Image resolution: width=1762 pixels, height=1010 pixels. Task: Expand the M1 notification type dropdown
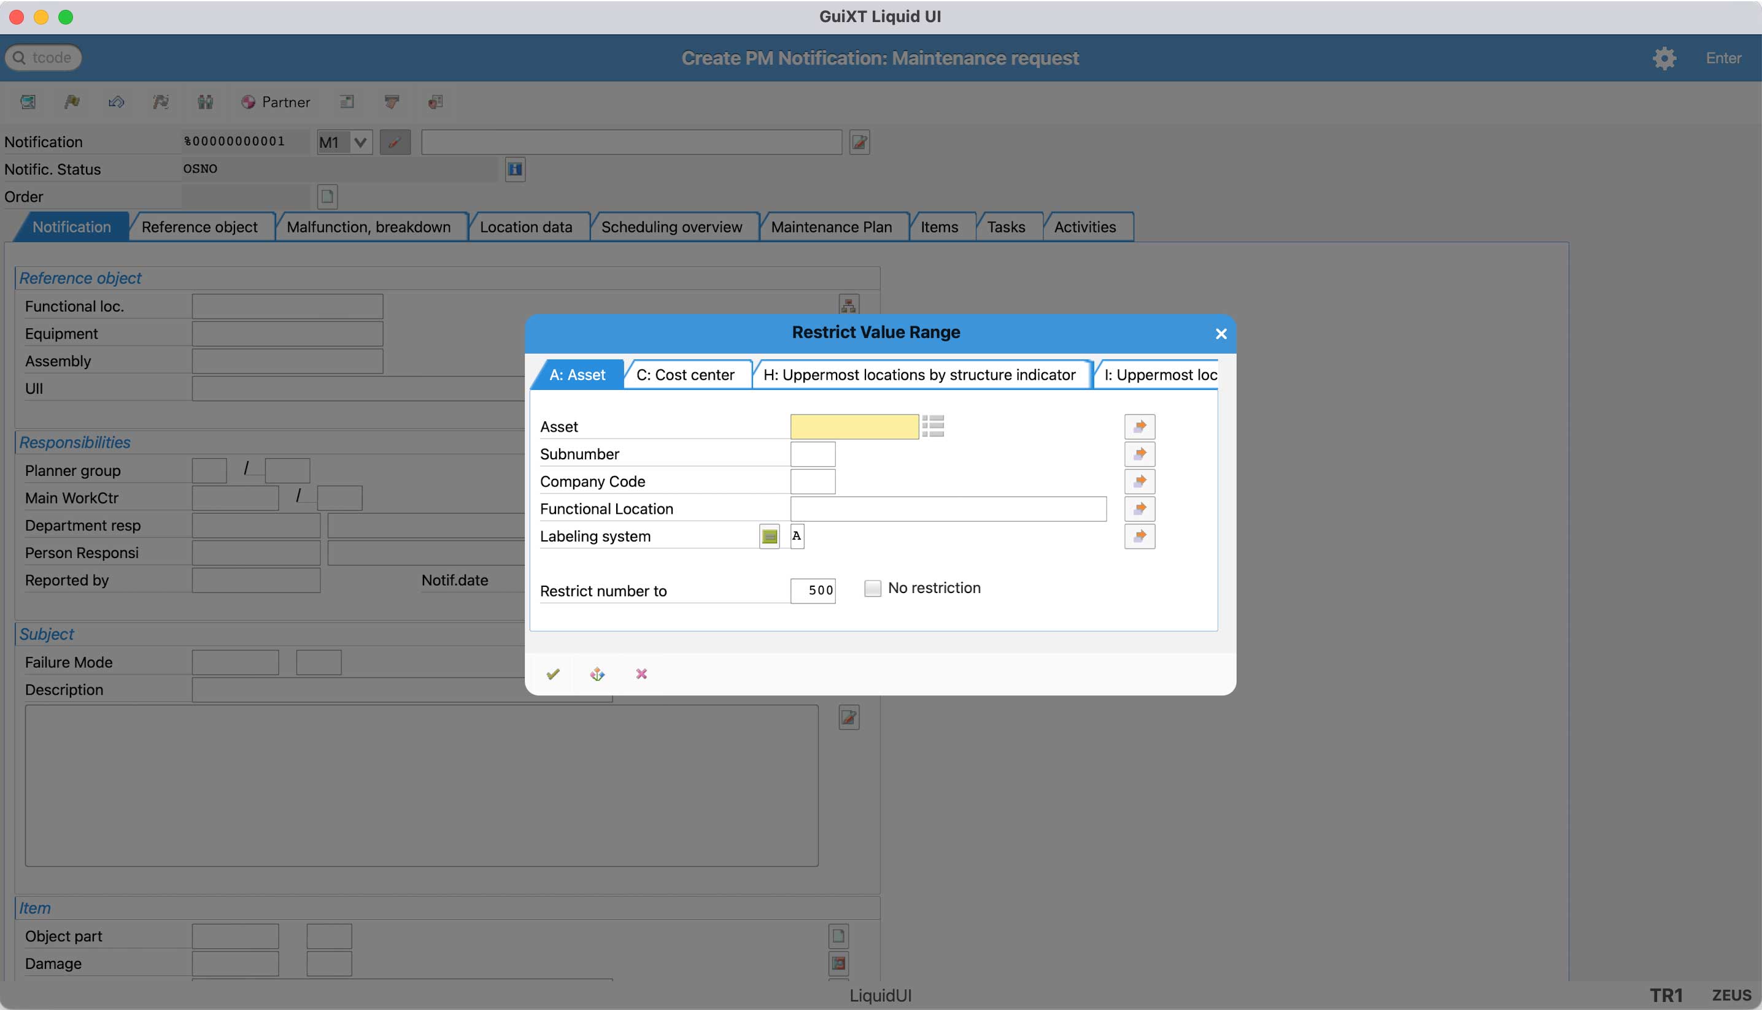point(360,142)
